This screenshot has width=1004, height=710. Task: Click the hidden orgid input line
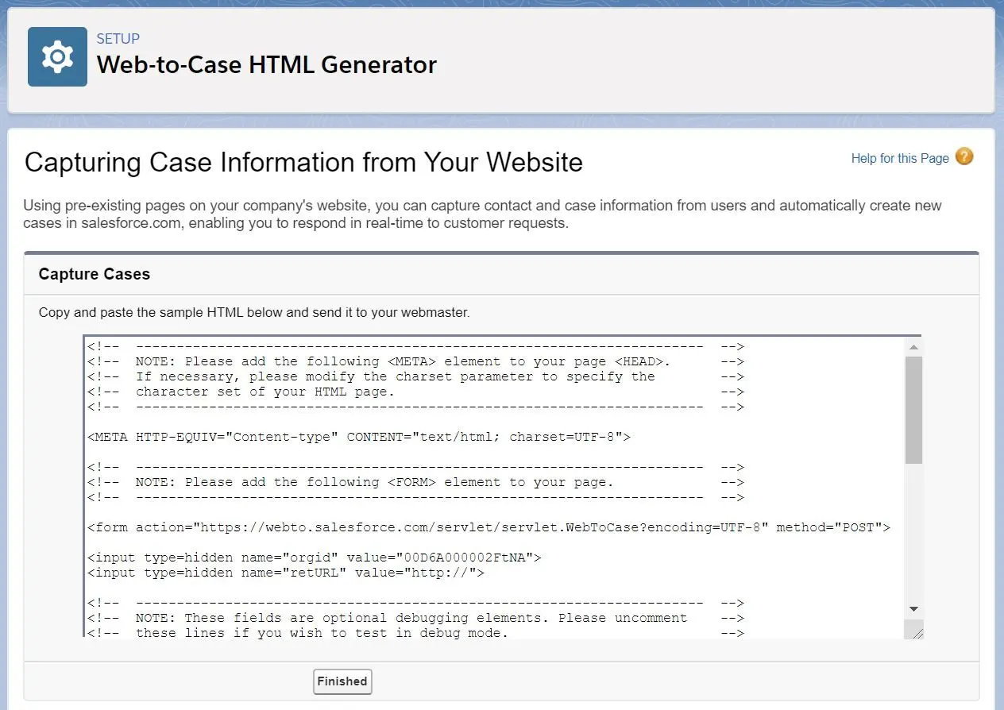(x=315, y=558)
